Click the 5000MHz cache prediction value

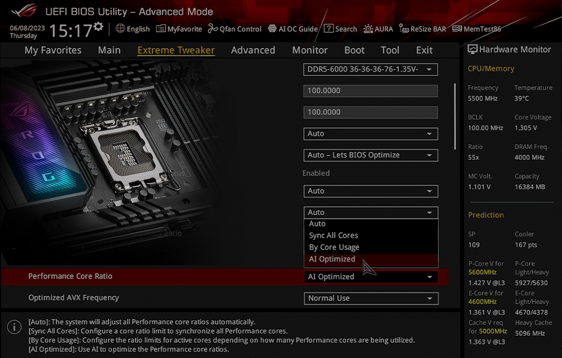coord(493,331)
